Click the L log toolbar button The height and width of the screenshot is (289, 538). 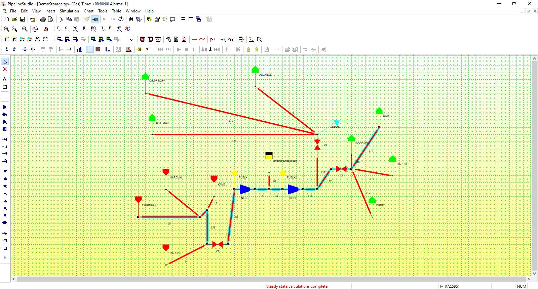[7, 39]
